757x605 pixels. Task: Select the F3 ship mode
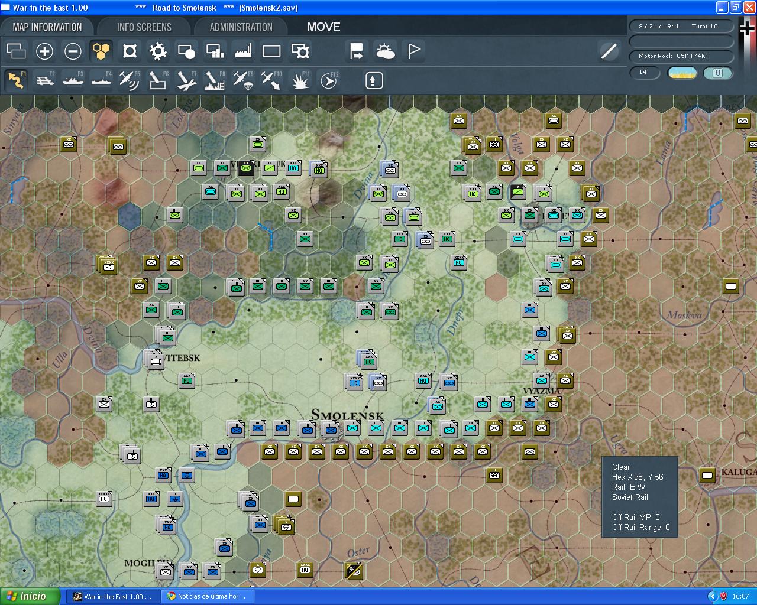[x=73, y=80]
